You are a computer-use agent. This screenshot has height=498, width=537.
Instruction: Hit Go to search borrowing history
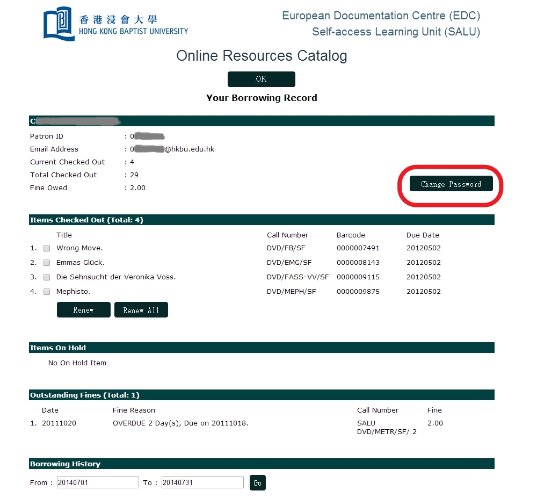[257, 482]
